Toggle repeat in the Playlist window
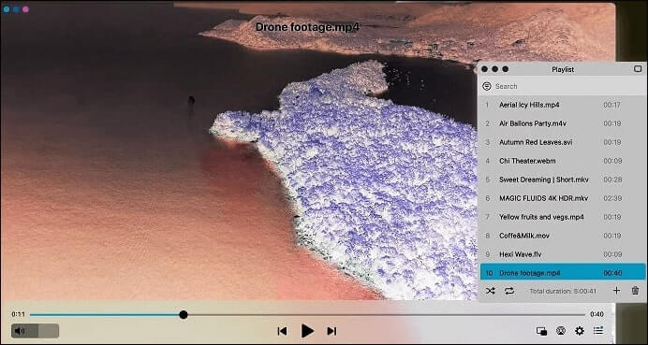Screen dimensions: 648x345 click(509, 291)
